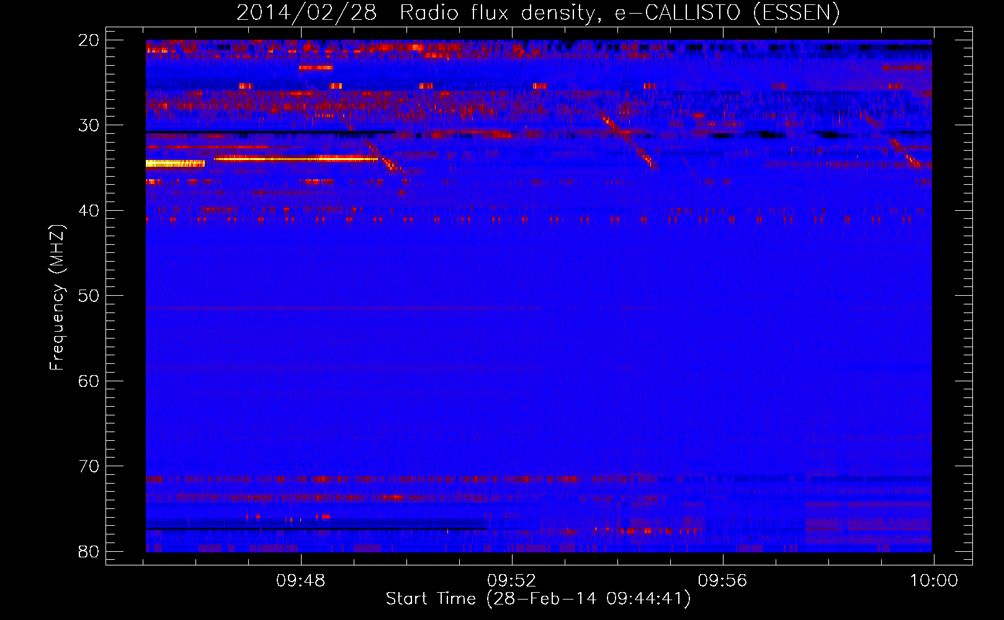Click the bright yellow emission band near 35 MHz
This screenshot has height=620, width=1004.
click(x=175, y=164)
